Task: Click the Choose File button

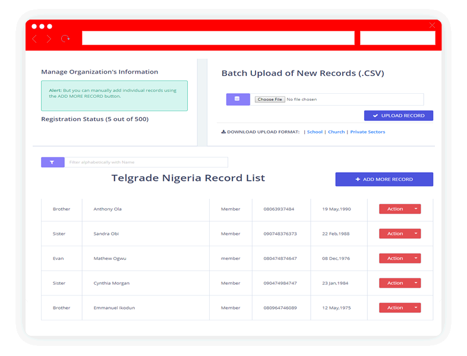Action: tap(270, 100)
